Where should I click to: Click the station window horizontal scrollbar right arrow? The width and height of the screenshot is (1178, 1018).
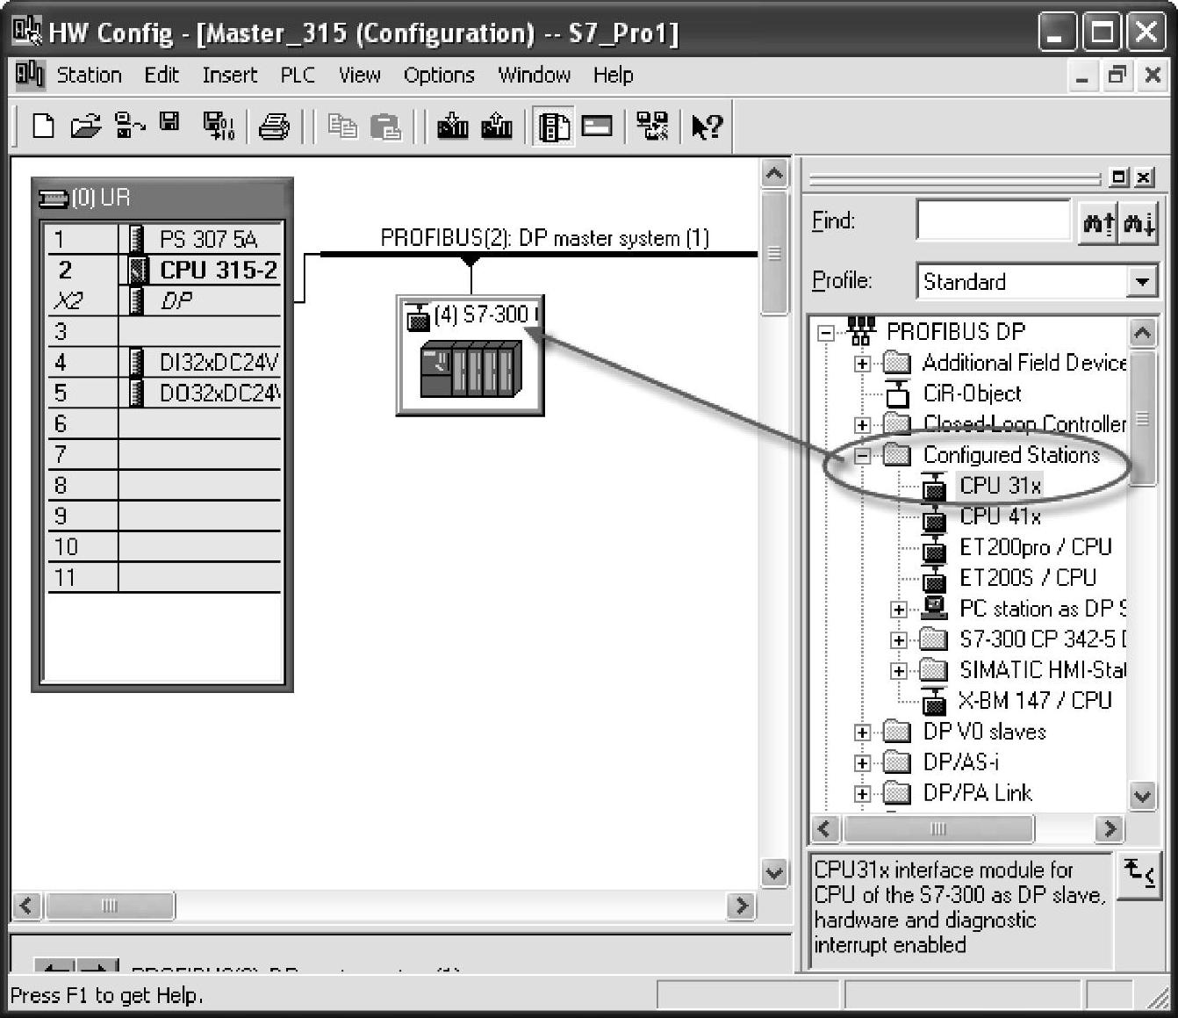point(741,906)
